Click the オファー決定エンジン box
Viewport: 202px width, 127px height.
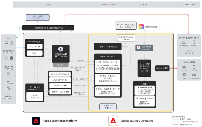tap(144, 101)
